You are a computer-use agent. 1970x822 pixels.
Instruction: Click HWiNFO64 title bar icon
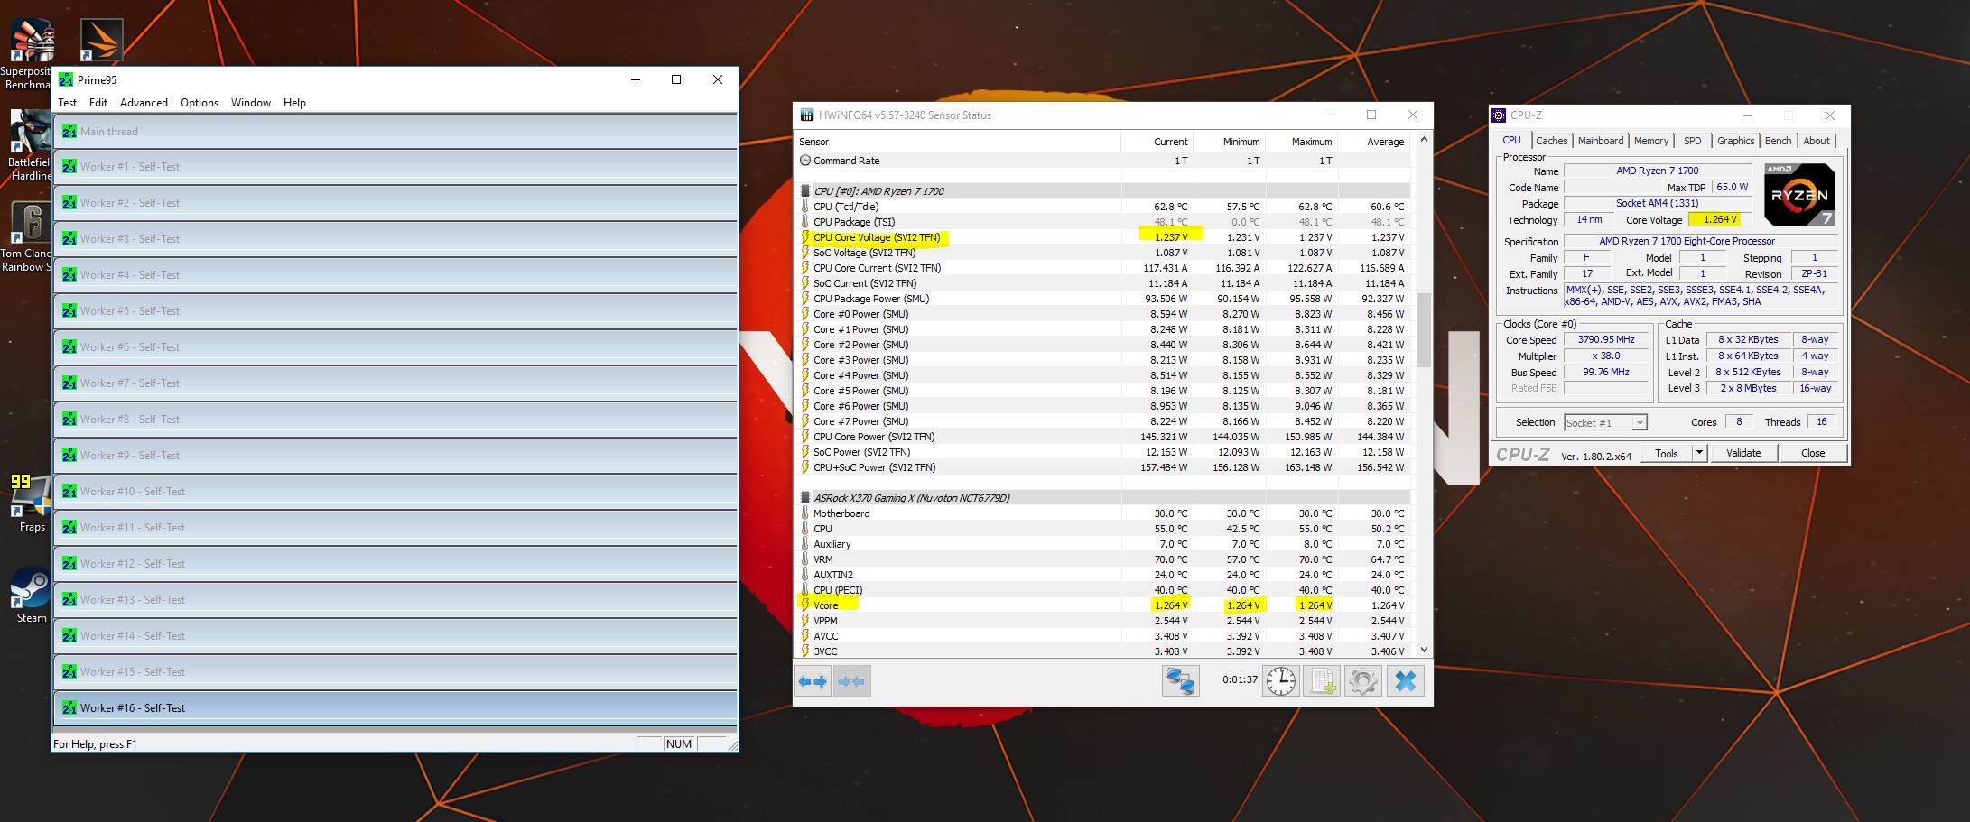point(806,115)
